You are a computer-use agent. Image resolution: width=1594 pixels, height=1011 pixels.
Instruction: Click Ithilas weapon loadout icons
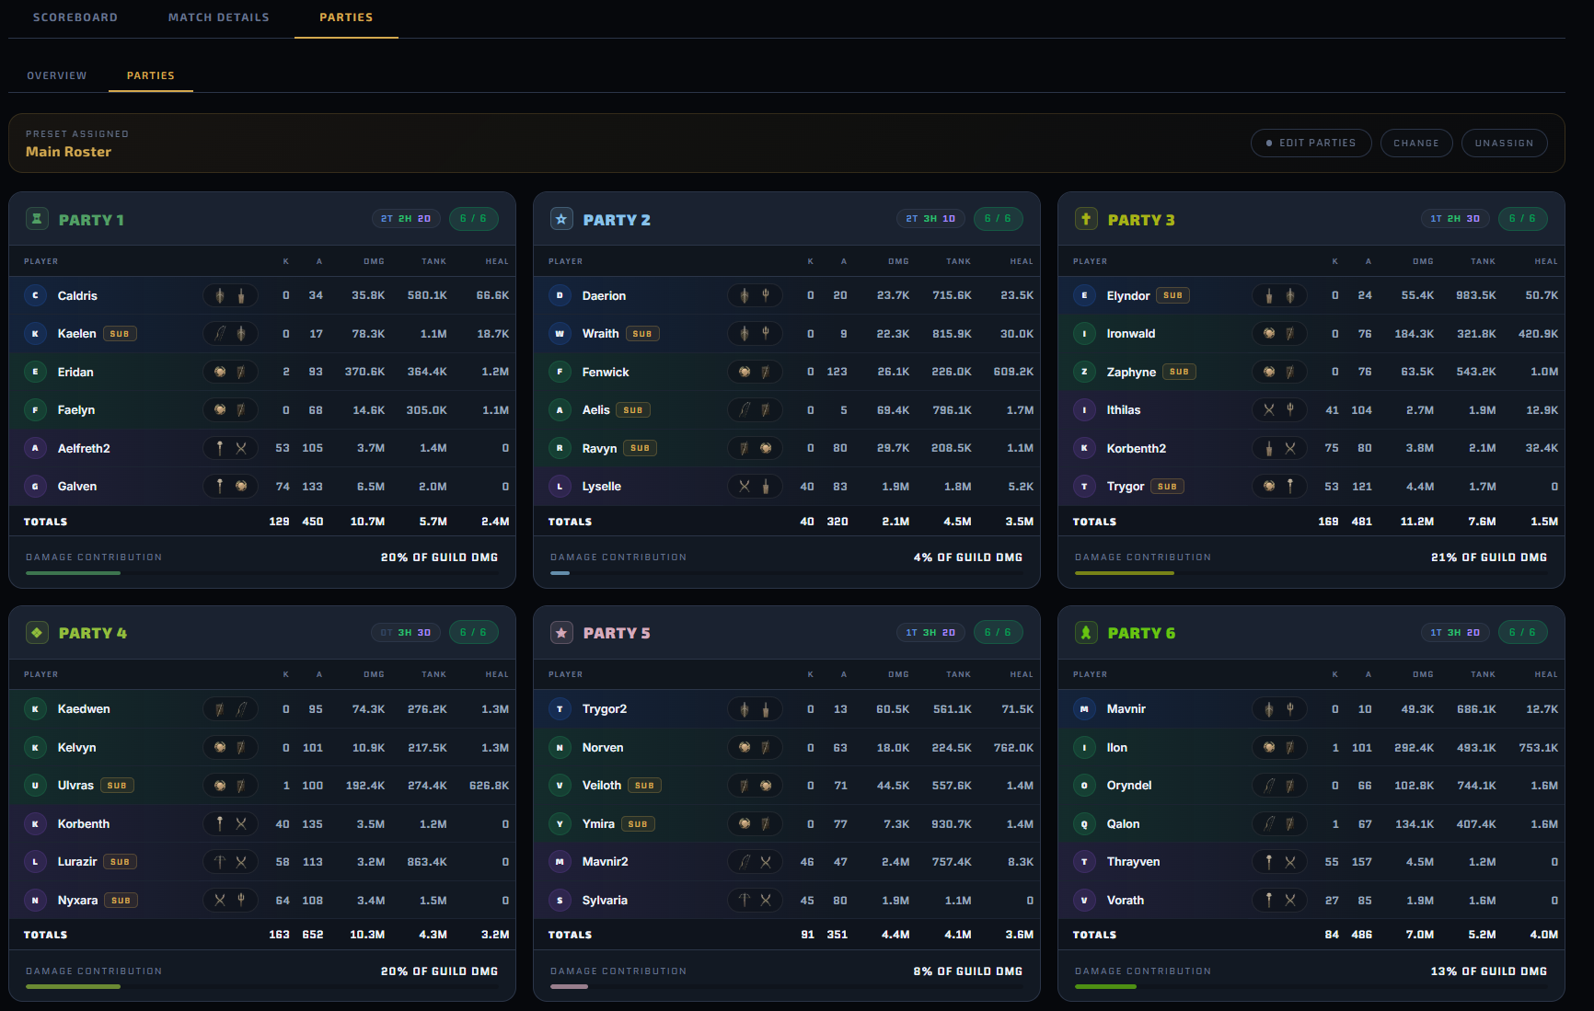[x=1279, y=409]
